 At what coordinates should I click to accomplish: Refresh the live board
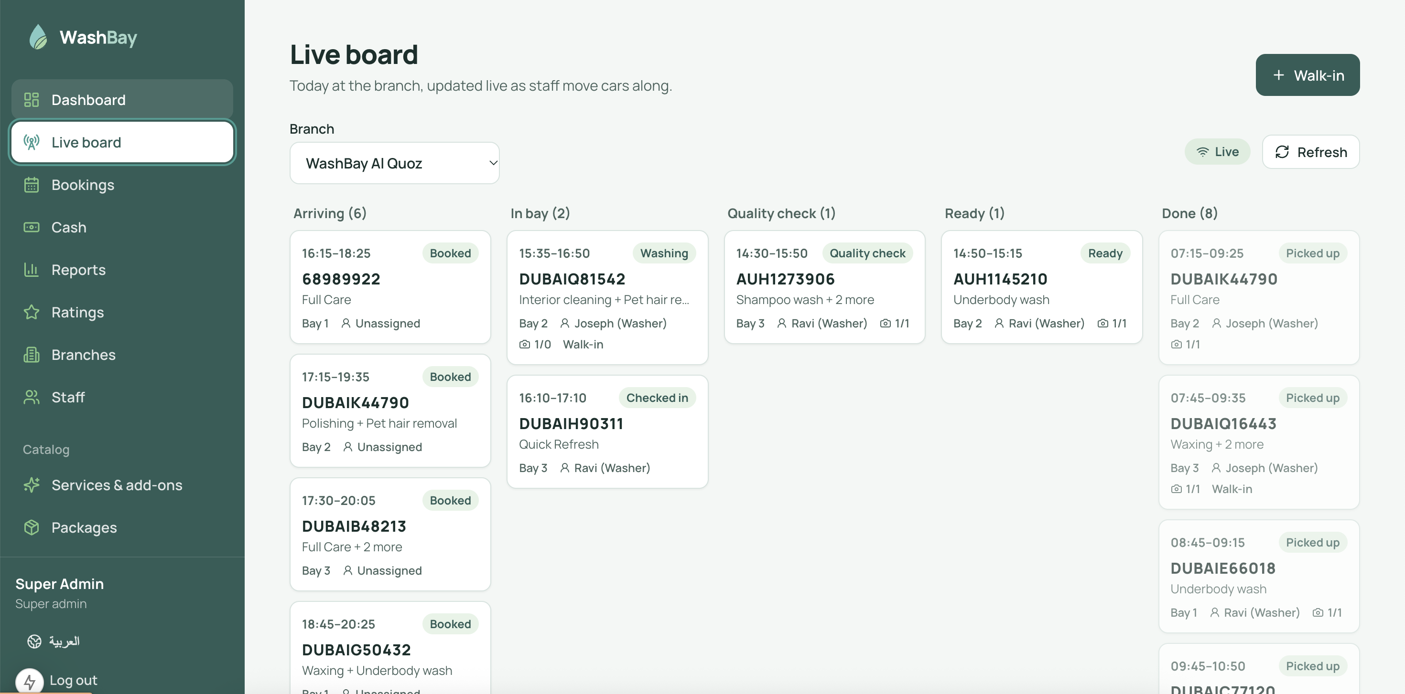[1311, 152]
